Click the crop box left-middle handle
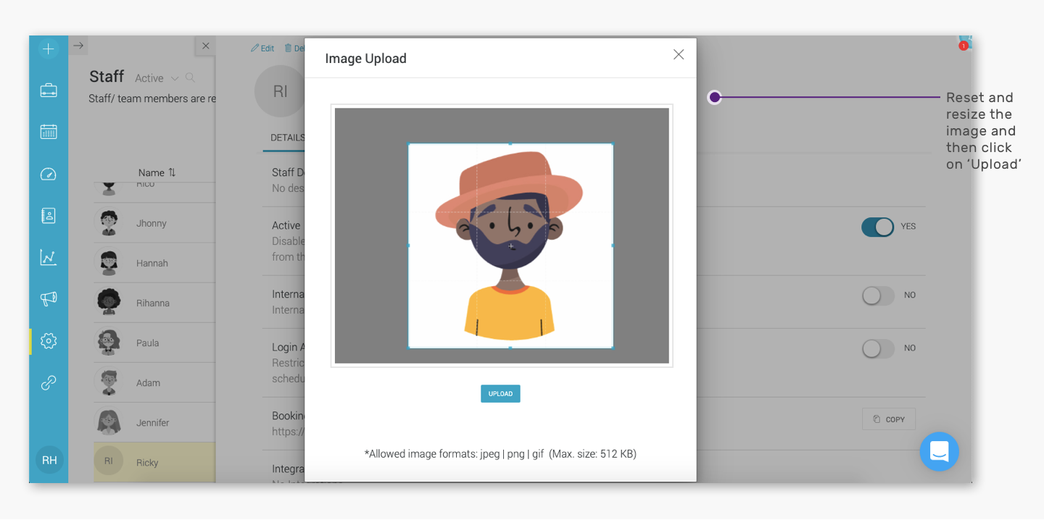The width and height of the screenshot is (1044, 520). click(x=409, y=246)
